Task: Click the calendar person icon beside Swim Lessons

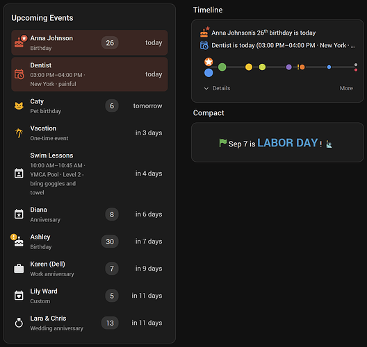Action: click(x=19, y=173)
